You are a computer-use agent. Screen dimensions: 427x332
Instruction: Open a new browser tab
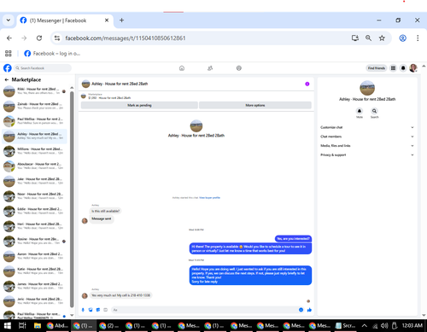click(x=121, y=20)
